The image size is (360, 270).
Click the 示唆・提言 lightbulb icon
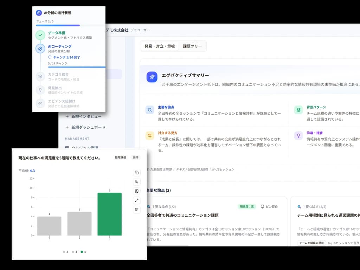click(x=298, y=136)
